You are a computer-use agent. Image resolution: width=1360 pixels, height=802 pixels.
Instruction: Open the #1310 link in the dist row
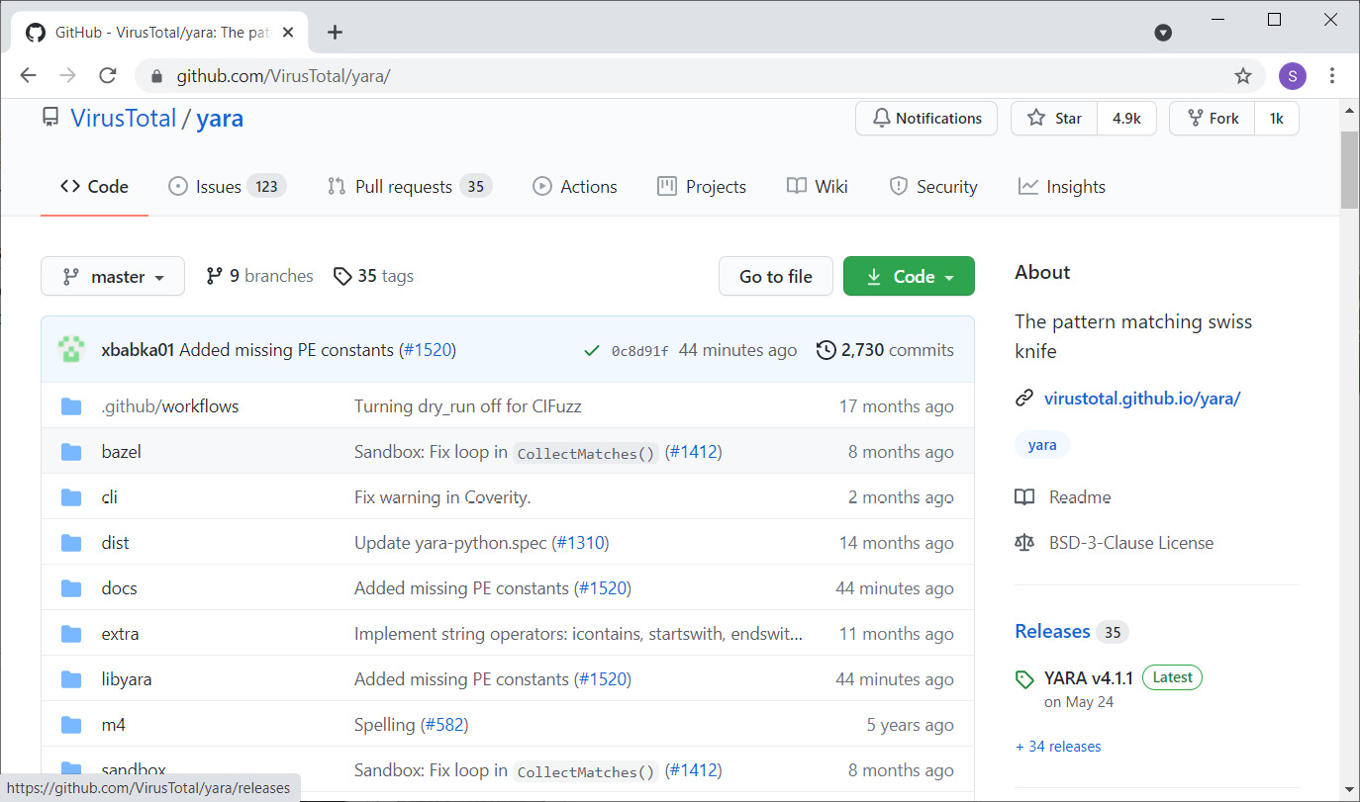[x=580, y=543]
